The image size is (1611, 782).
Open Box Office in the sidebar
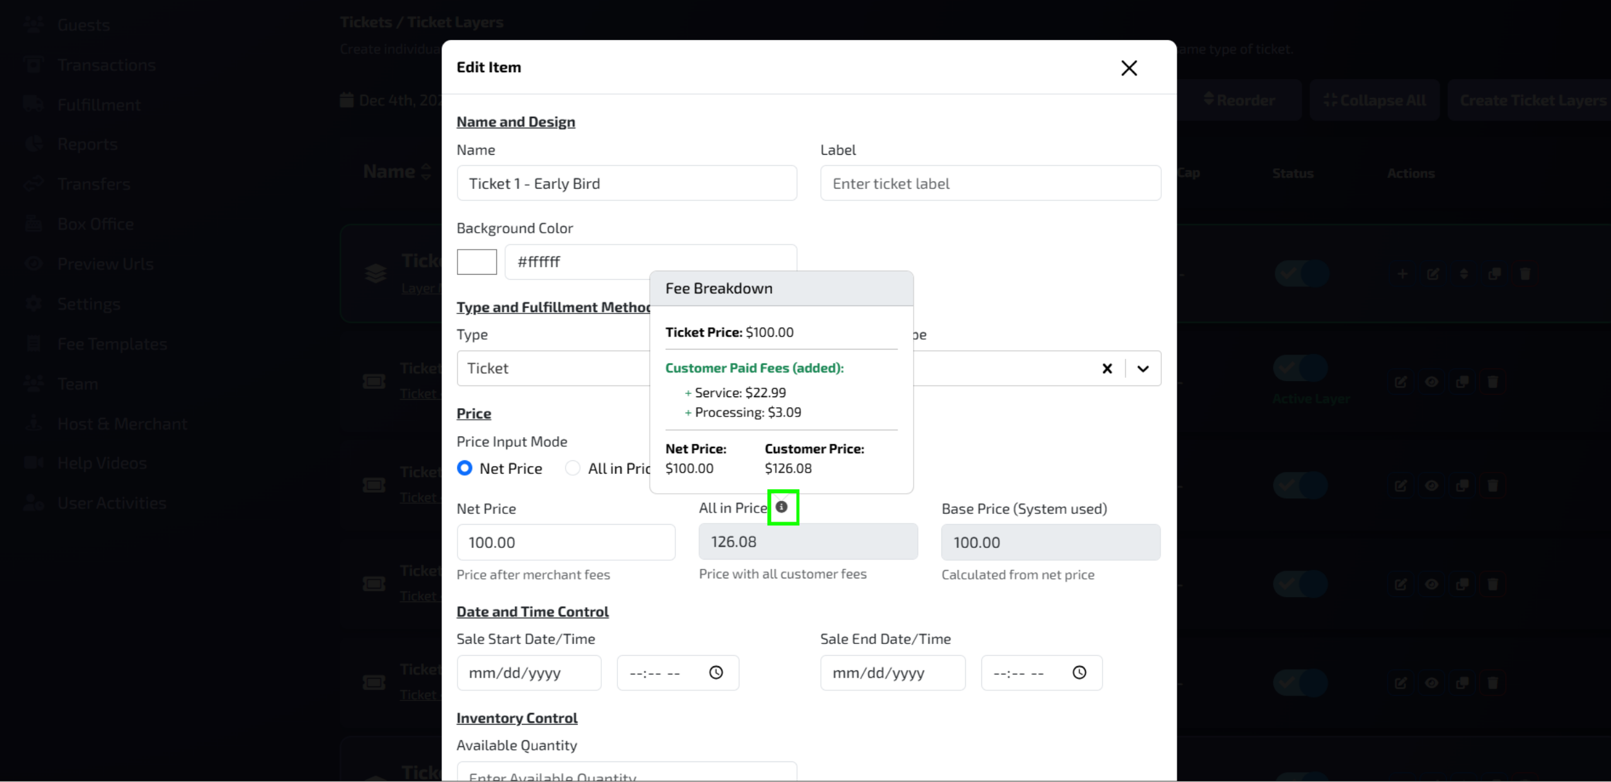tap(95, 224)
